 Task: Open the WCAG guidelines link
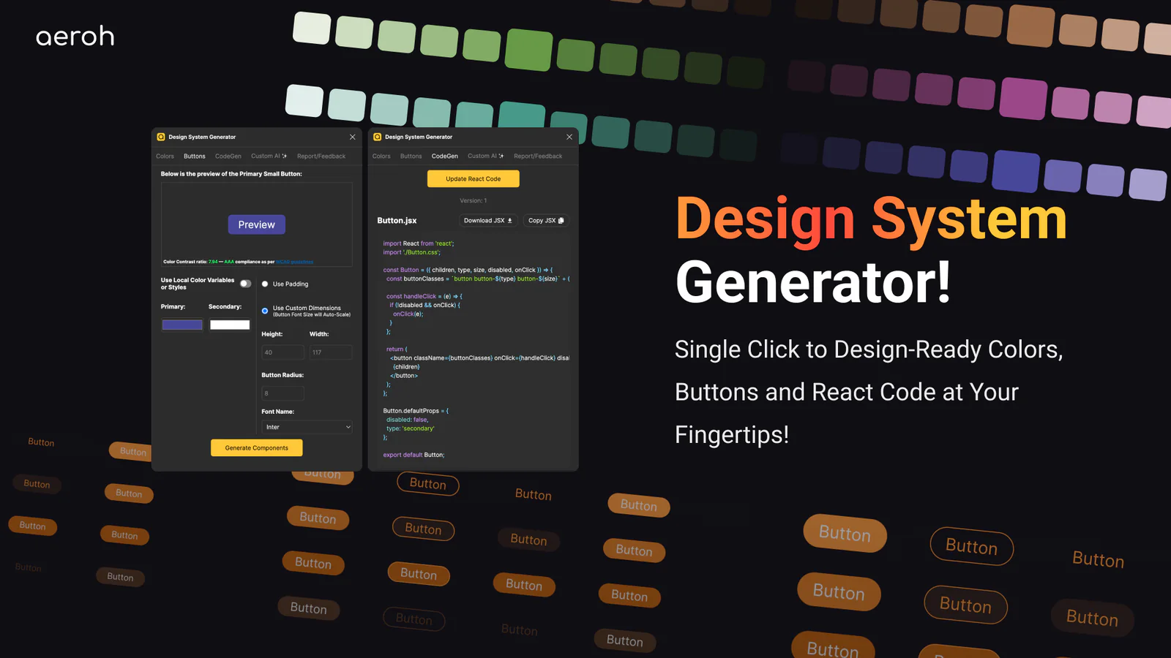[294, 262]
